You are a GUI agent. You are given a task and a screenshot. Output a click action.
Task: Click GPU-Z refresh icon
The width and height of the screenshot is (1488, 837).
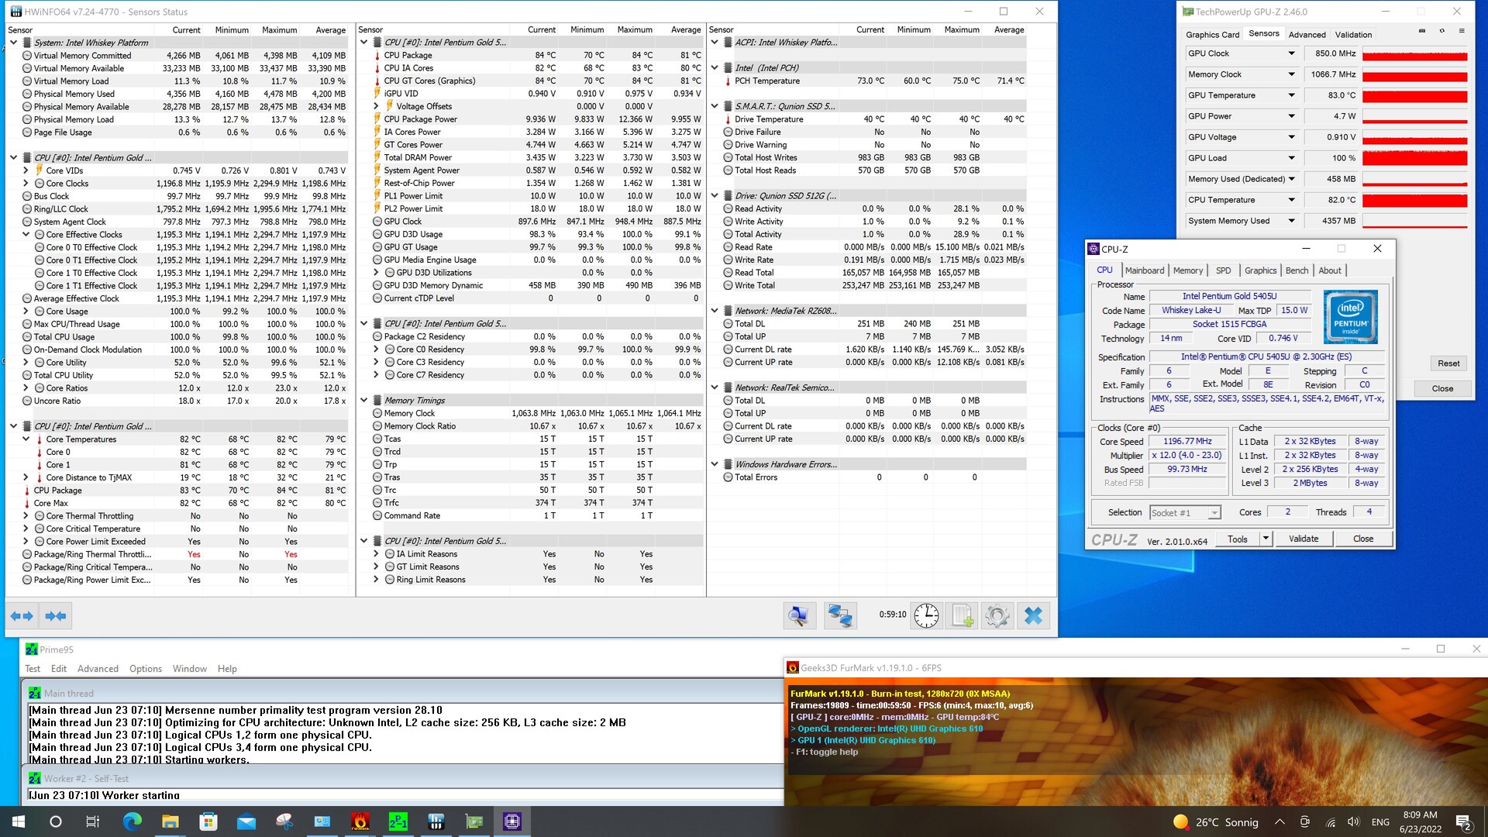coord(1441,31)
